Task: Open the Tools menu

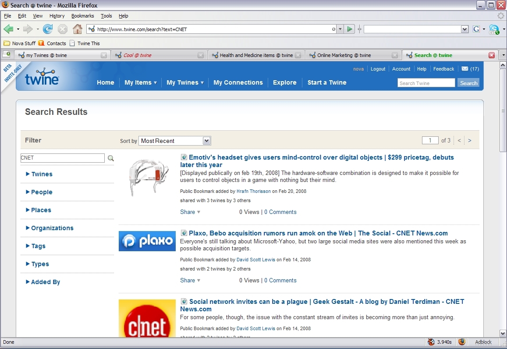Action: tap(106, 16)
